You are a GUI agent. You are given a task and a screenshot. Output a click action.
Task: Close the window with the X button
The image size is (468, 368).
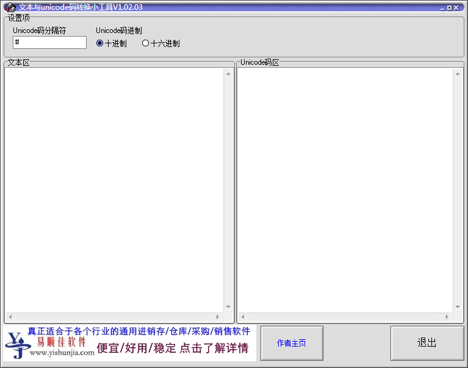456,8
